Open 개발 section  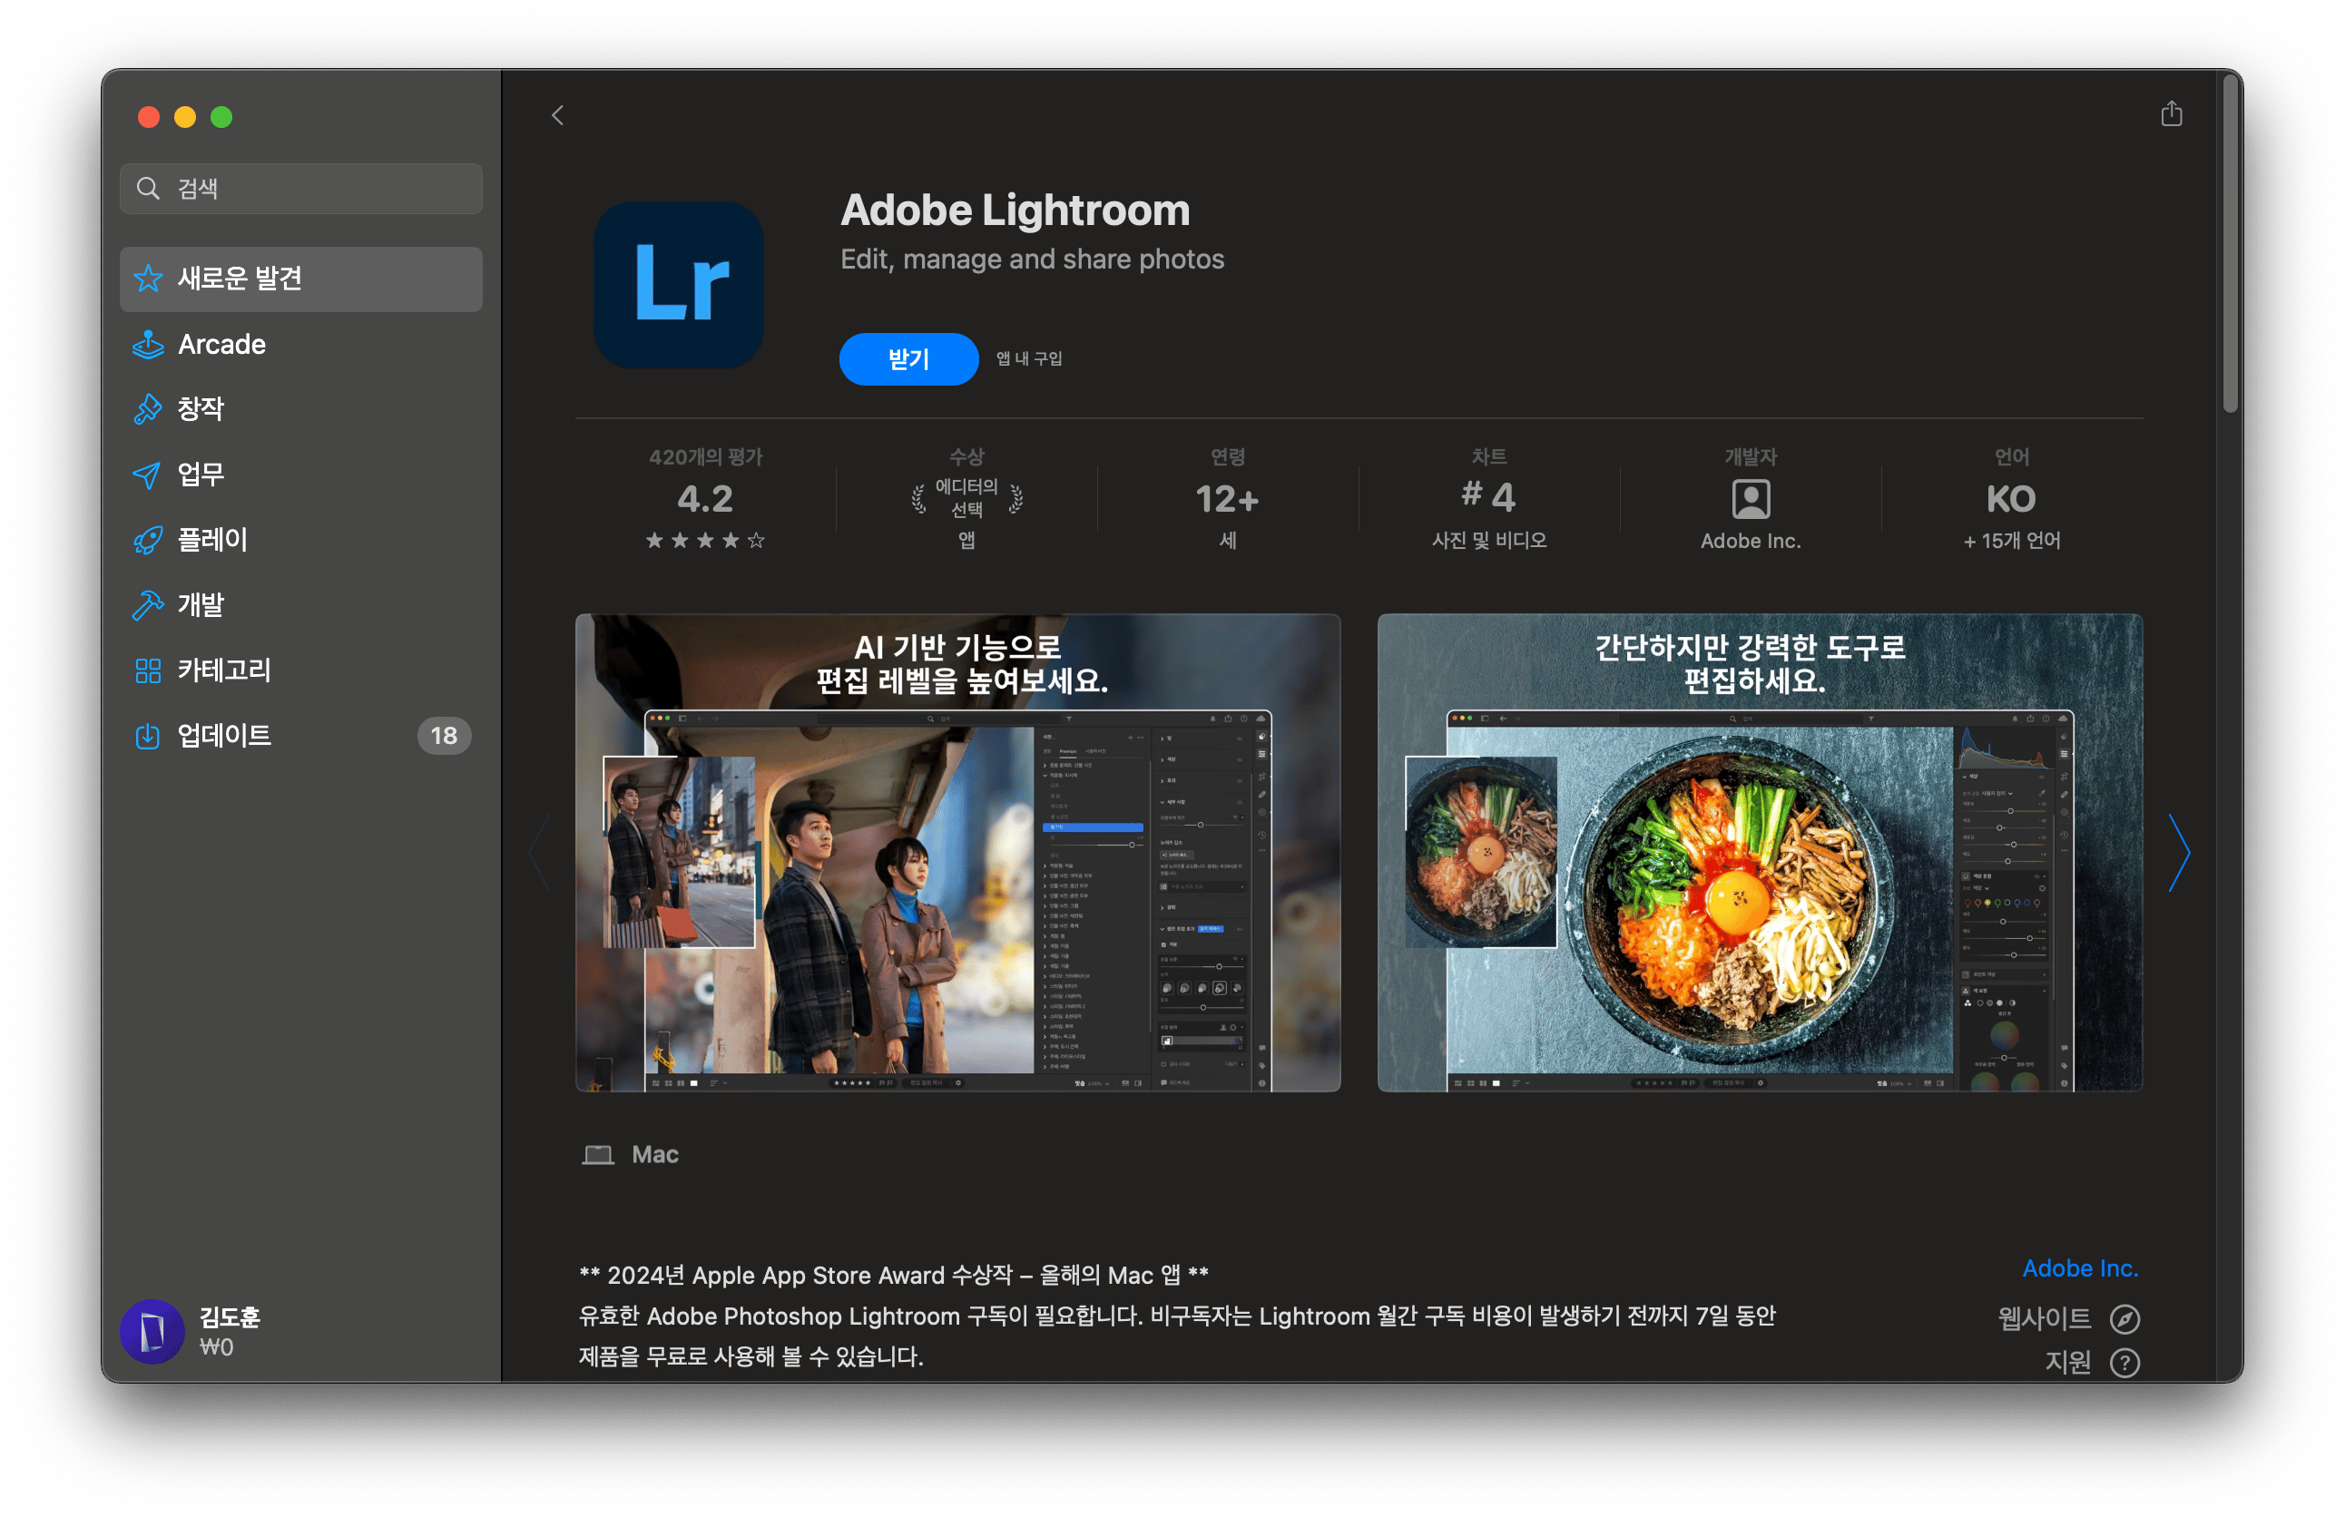pos(300,605)
